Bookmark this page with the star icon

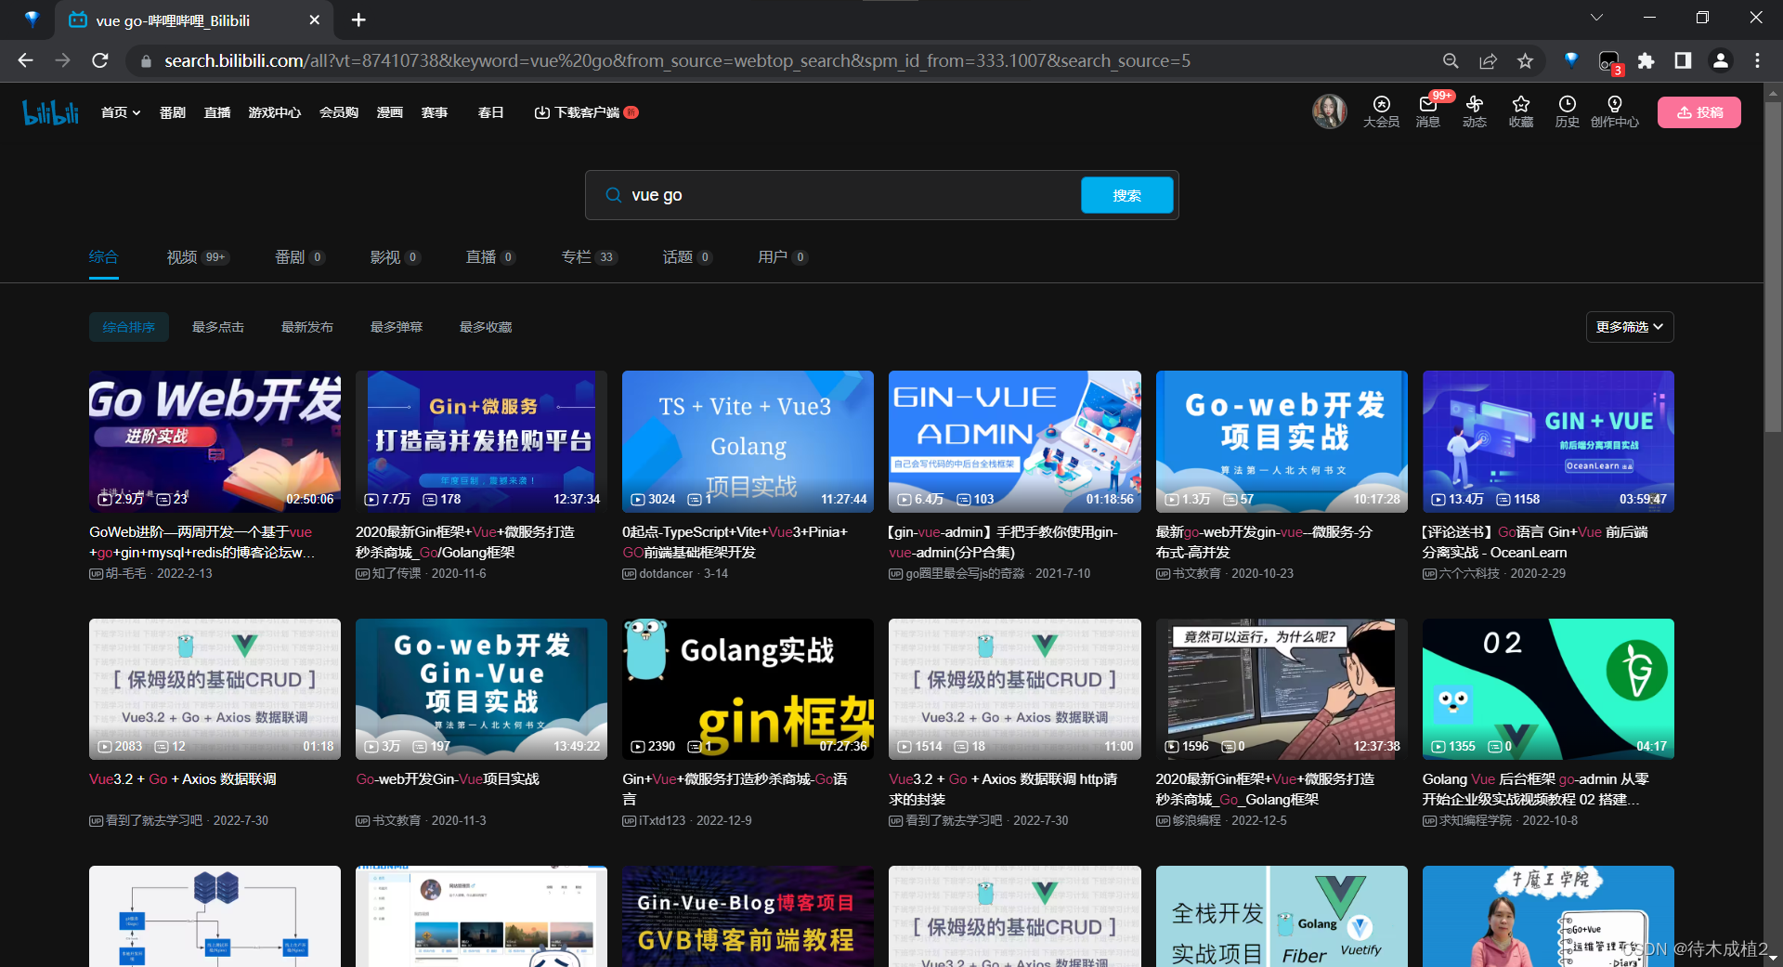point(1525,60)
